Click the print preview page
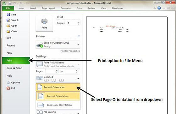Viewport: 176px width, 114px height. [x=127, y=65]
